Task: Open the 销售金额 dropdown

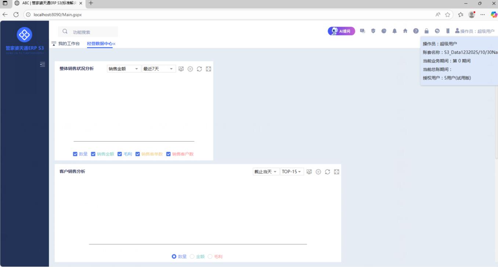Action: 124,69
